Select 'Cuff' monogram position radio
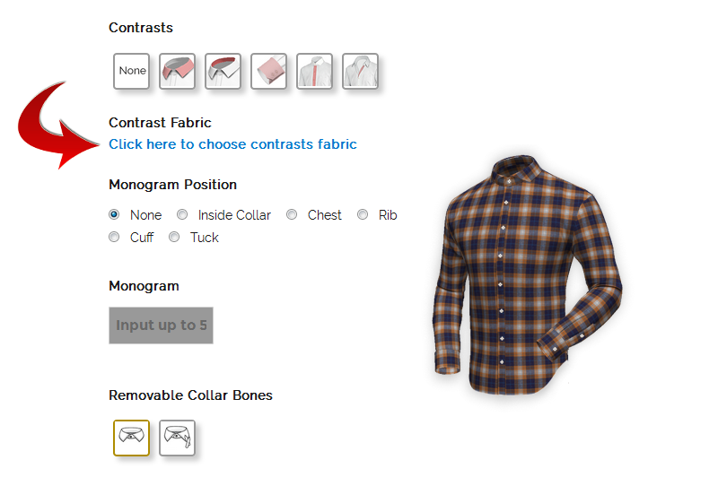718x486 pixels. click(x=114, y=237)
